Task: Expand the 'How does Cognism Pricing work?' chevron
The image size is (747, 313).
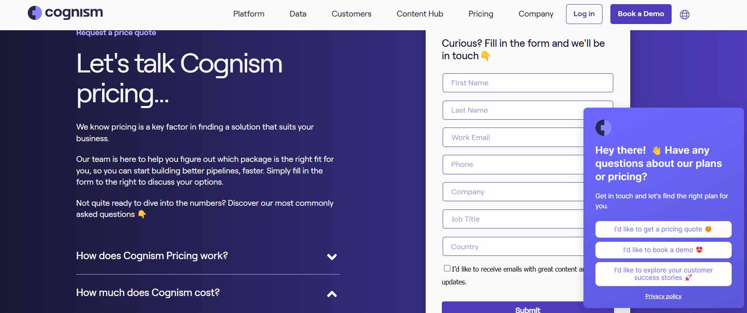Action: 332,257
